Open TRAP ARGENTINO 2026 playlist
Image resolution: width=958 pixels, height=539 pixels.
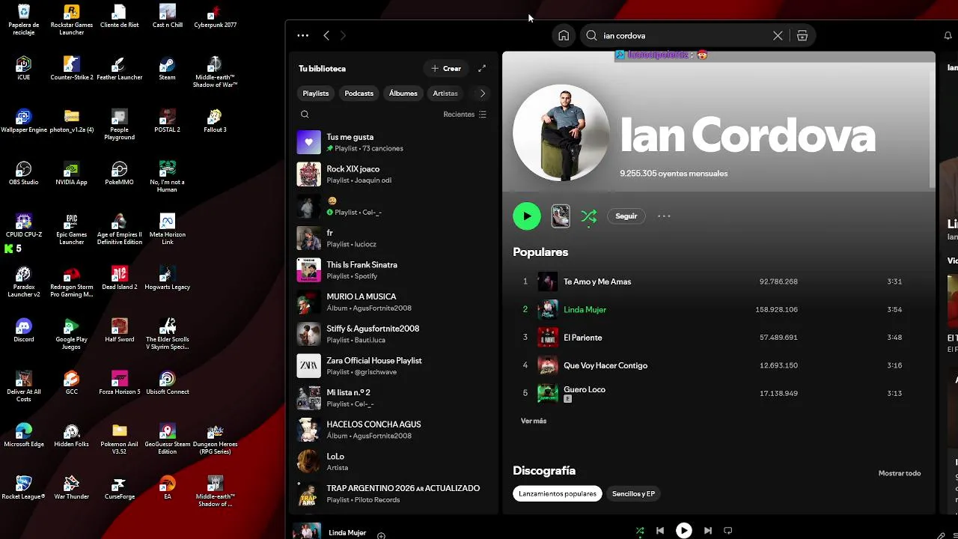click(392, 494)
